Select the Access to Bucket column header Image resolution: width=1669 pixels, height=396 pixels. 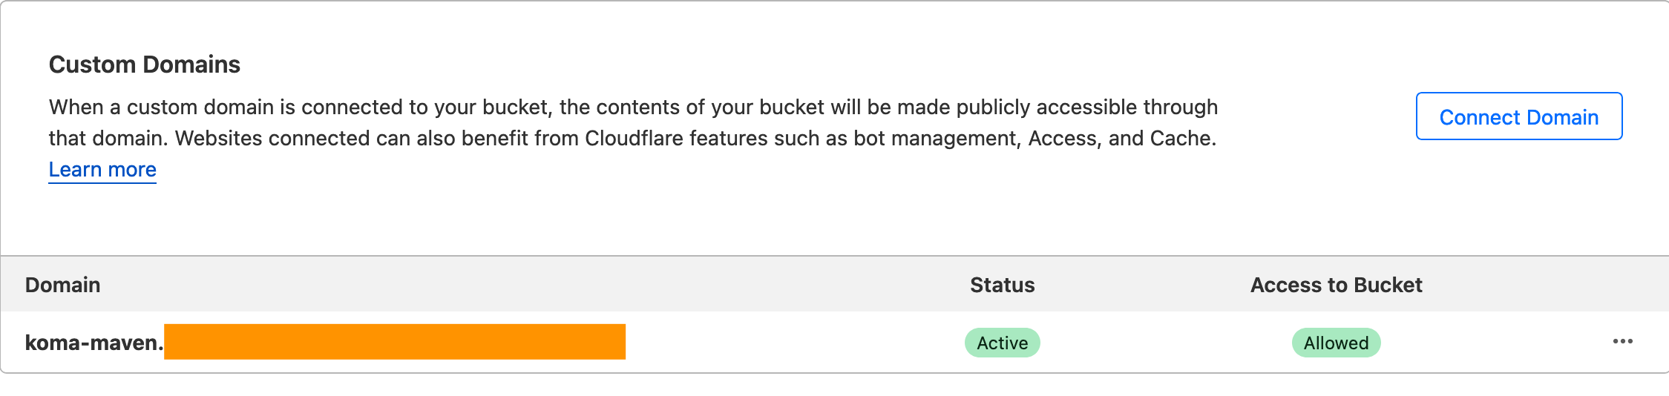(1336, 285)
